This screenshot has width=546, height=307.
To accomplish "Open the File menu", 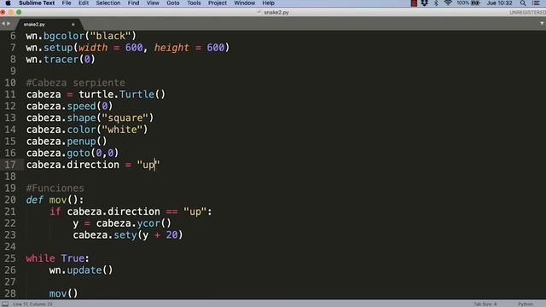I will point(67,3).
